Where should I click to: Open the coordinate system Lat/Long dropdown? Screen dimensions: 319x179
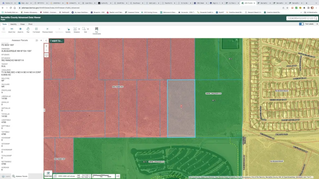66,176
